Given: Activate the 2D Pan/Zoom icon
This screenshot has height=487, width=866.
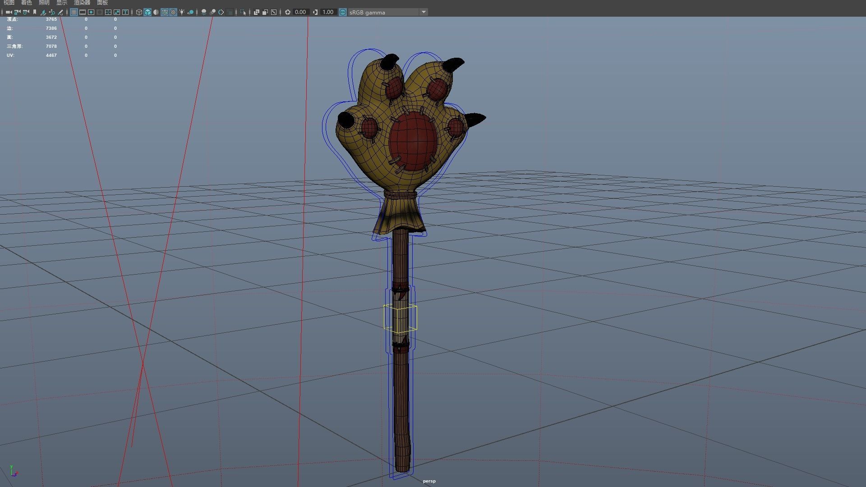Looking at the screenshot, I should pos(52,12).
